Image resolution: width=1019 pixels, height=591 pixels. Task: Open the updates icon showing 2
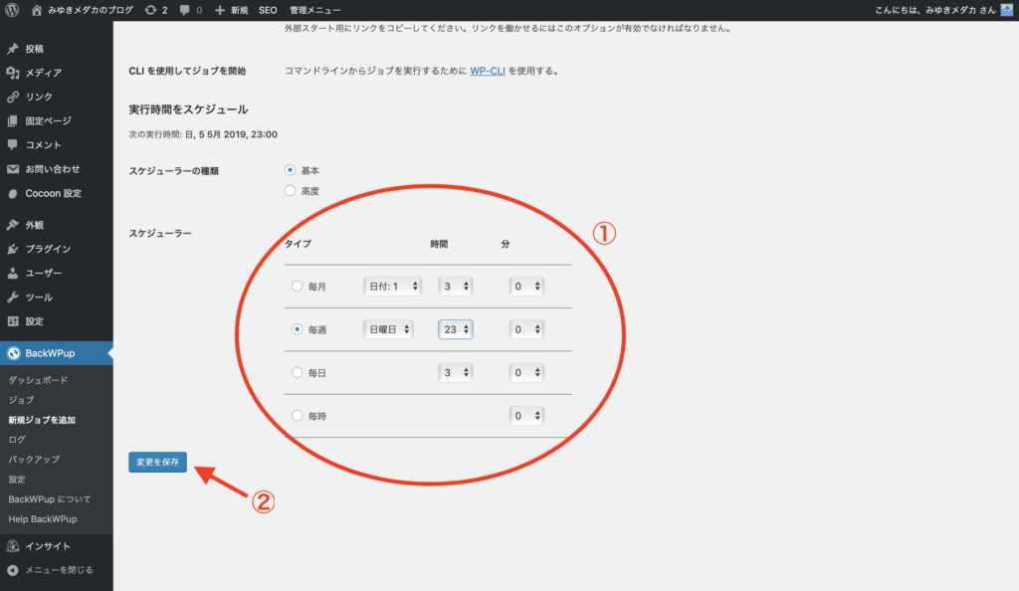click(x=151, y=10)
